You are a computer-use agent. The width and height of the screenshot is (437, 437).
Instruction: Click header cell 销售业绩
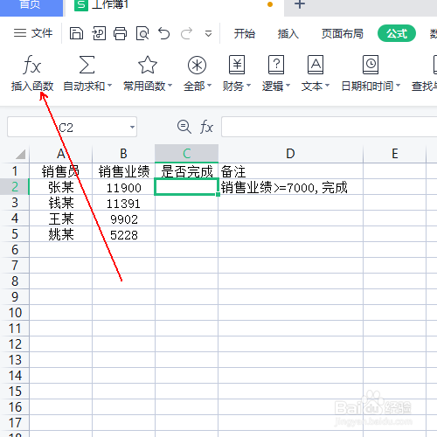[123, 171]
